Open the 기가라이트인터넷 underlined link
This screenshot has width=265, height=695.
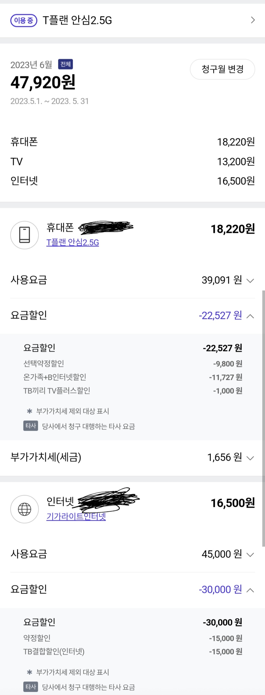pos(76,516)
